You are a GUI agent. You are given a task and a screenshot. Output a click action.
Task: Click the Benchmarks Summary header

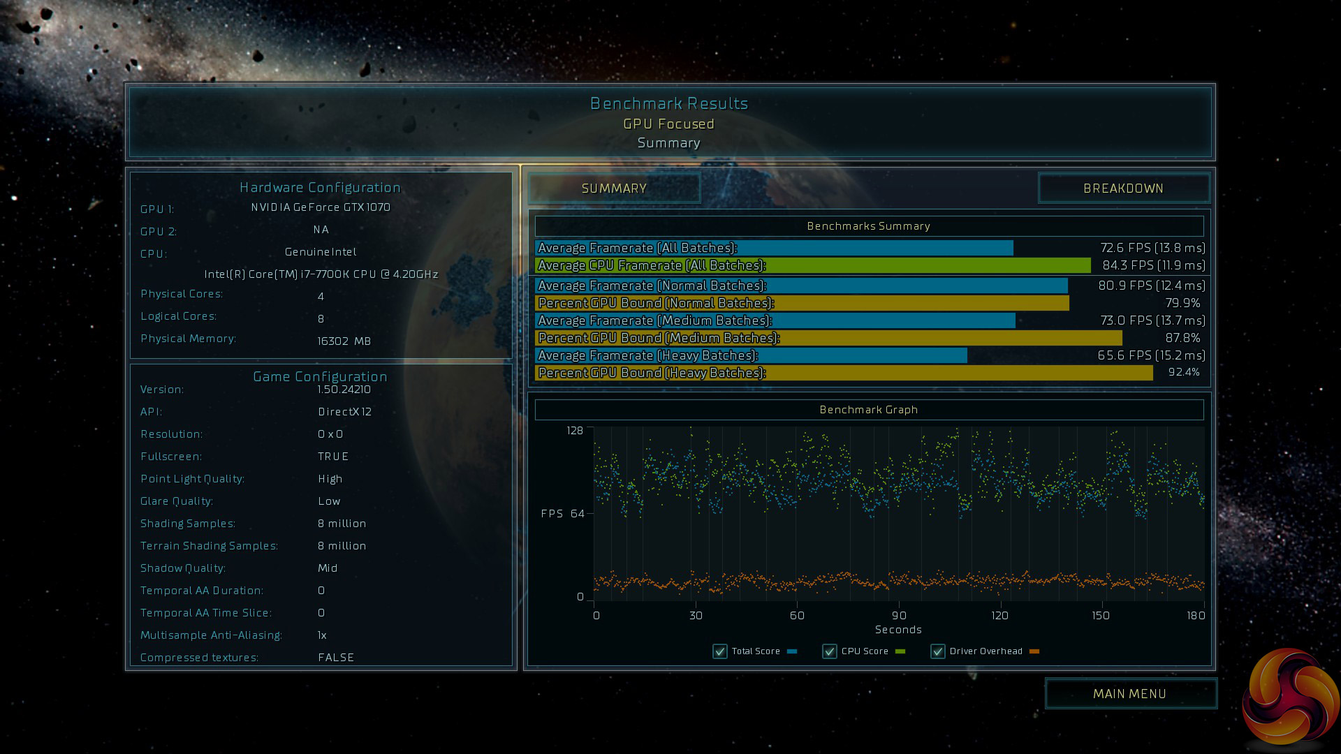coord(869,226)
